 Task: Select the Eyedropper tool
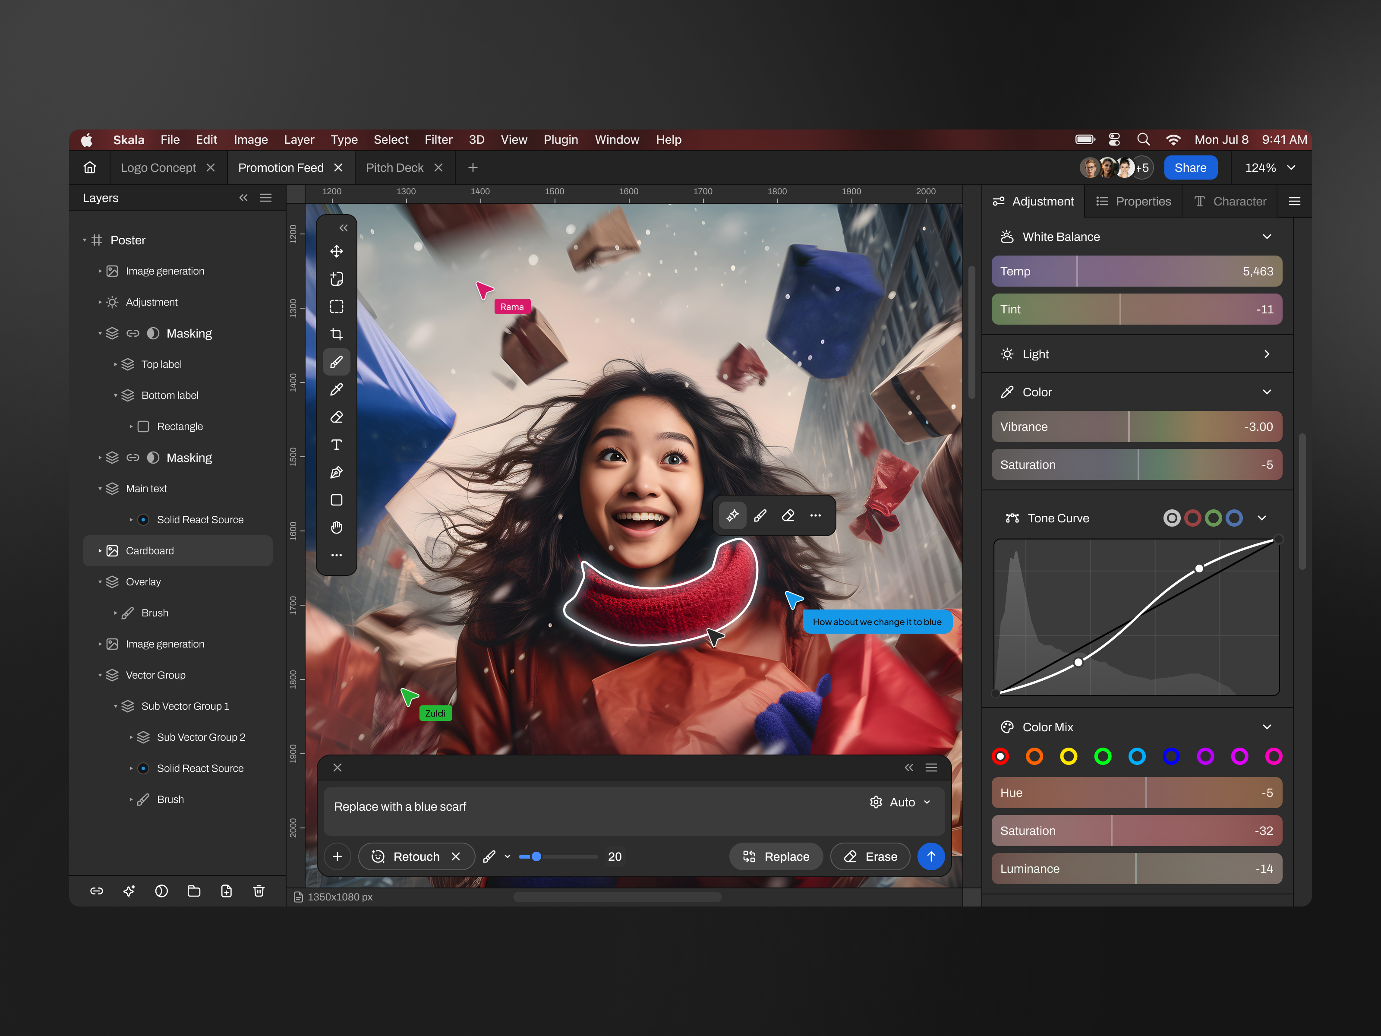pos(337,389)
